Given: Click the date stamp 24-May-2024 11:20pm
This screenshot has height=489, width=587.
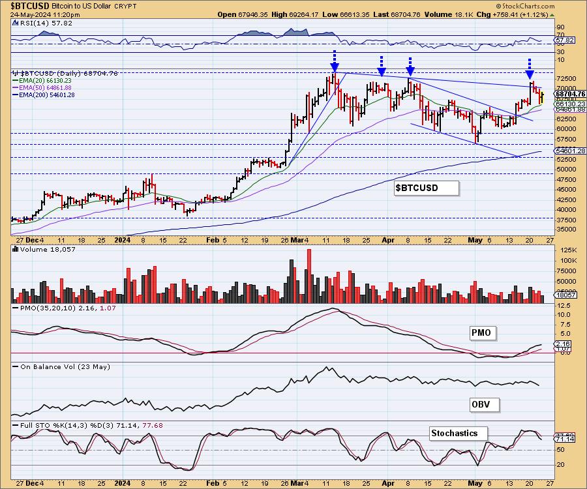Looking at the screenshot, I should coord(45,15).
